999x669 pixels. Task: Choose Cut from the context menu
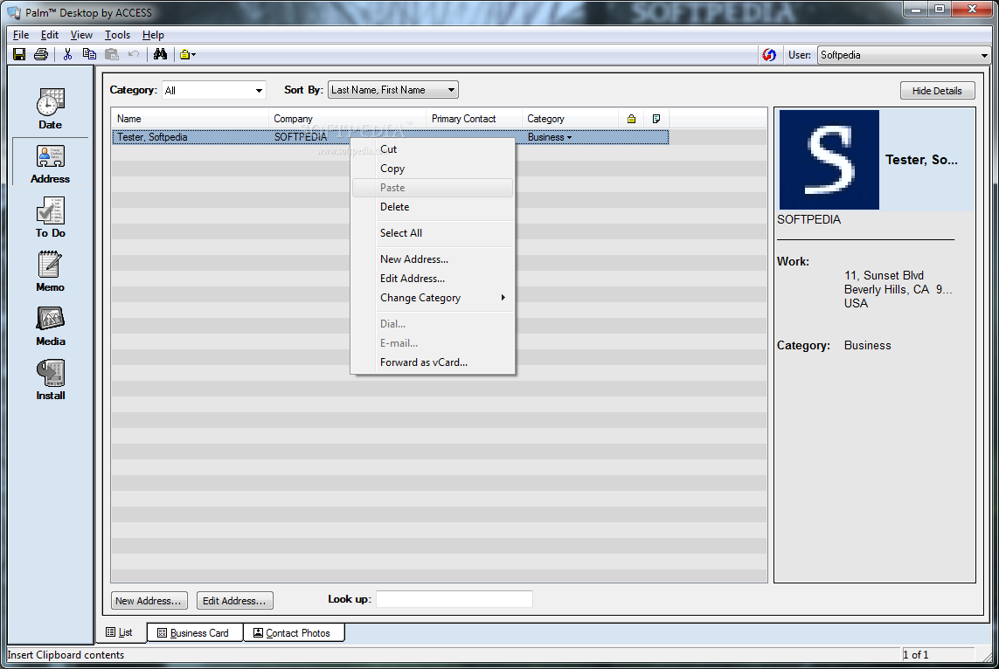(433, 149)
